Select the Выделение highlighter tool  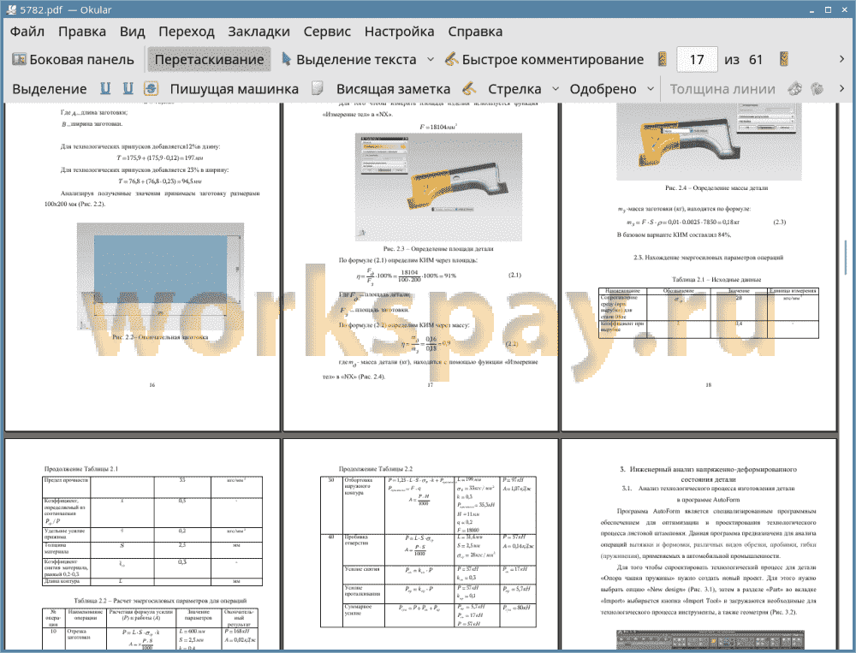point(49,89)
